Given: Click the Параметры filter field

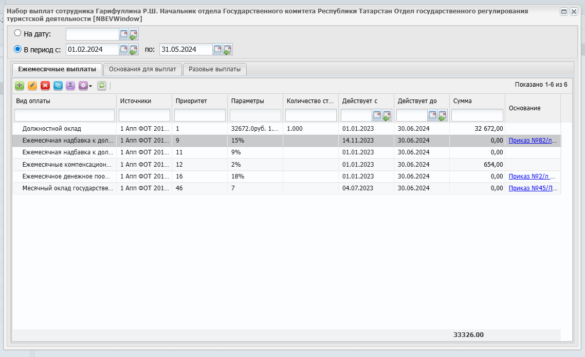Looking at the screenshot, I should pos(255,115).
